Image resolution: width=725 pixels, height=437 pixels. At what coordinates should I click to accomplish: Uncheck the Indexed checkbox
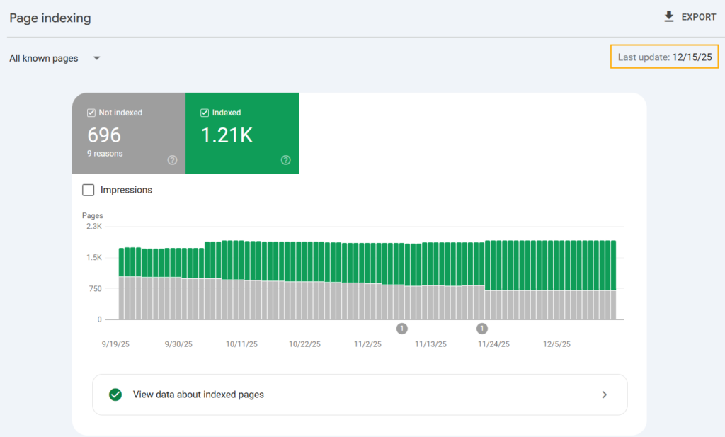204,113
